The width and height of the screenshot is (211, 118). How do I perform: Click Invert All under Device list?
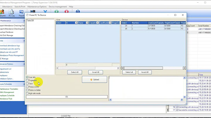click(145, 72)
